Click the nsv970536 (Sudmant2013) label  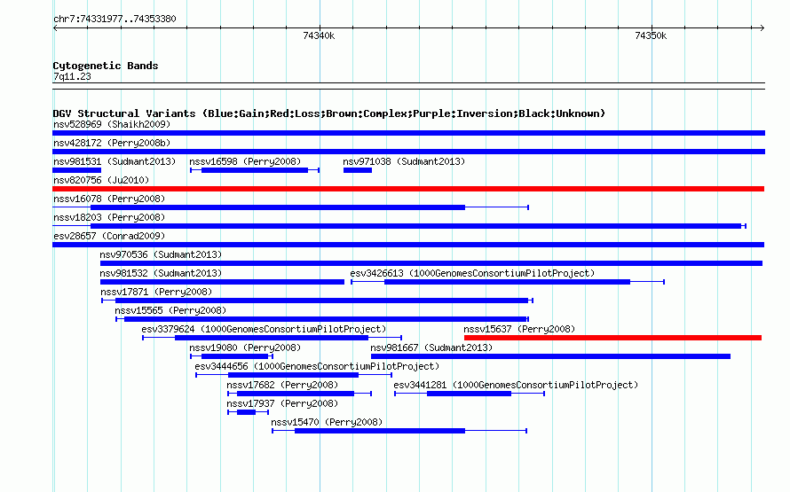(x=161, y=254)
